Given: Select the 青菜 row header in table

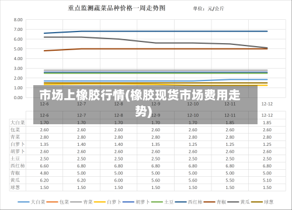Looking at the screenshot, I should tap(15, 137).
